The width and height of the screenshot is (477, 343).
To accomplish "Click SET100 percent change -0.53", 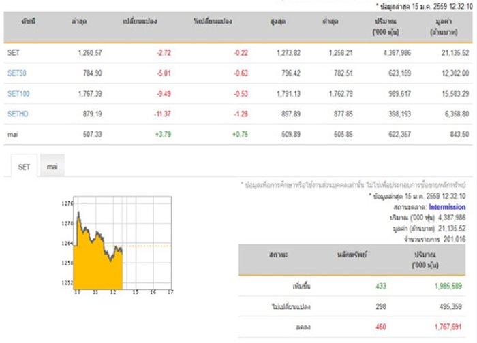I will (x=241, y=93).
